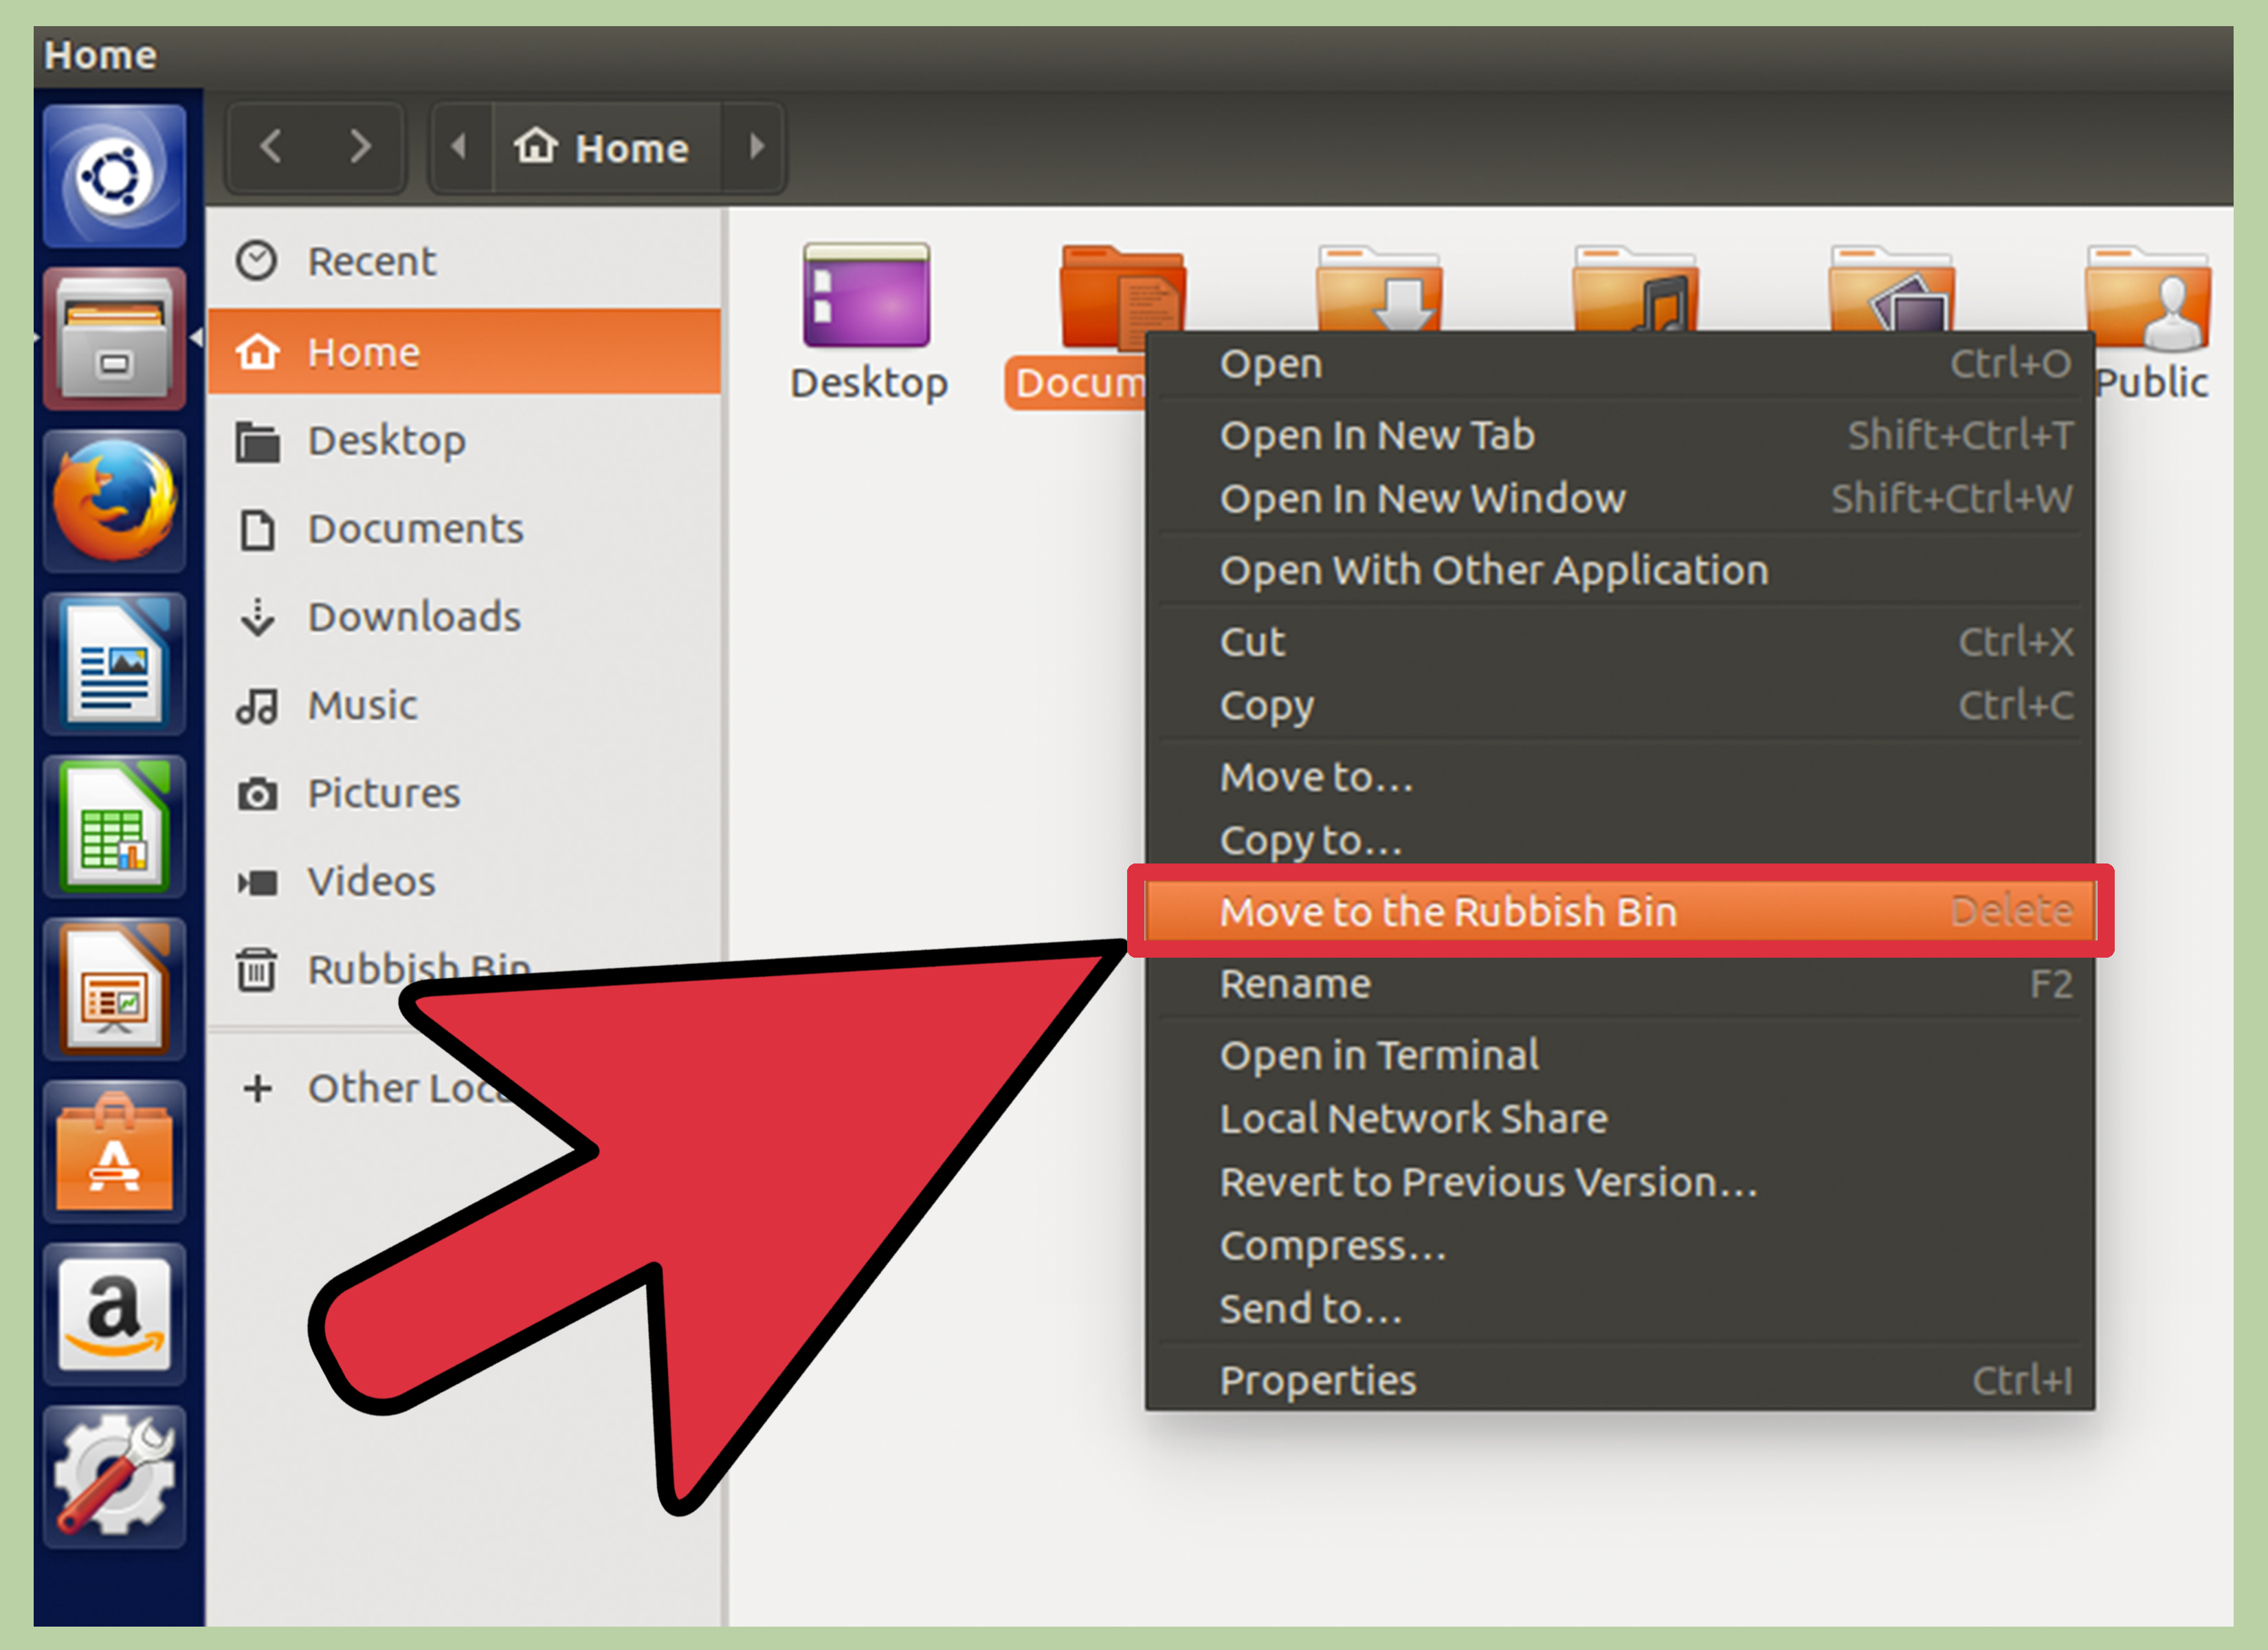
Task: Select the Downloads folder icon with arrow
Action: point(1379,288)
